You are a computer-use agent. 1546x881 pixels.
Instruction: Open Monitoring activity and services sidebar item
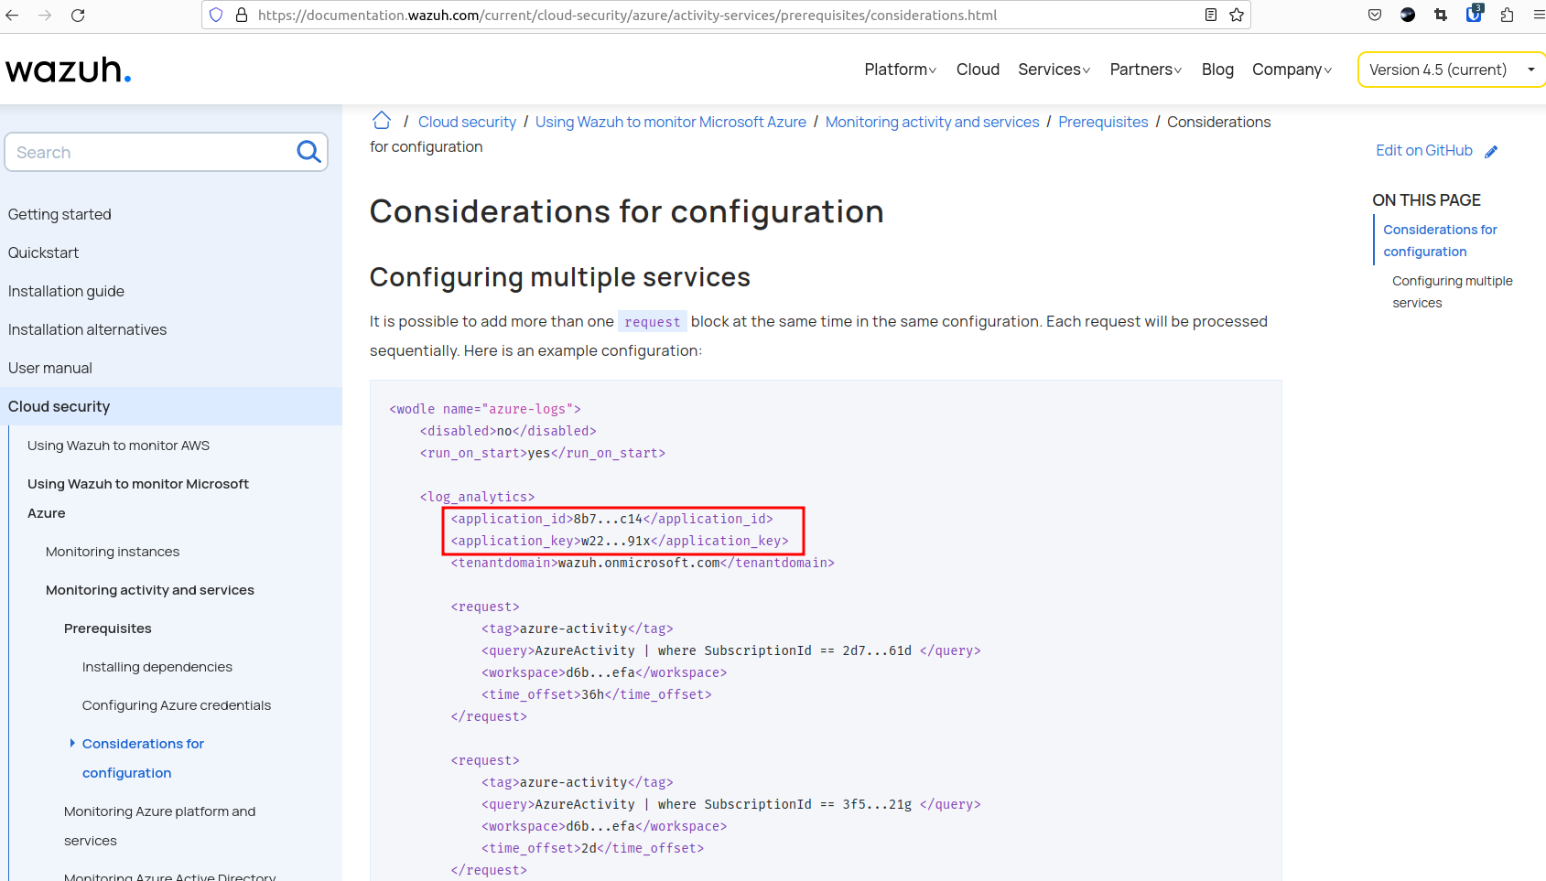click(150, 590)
